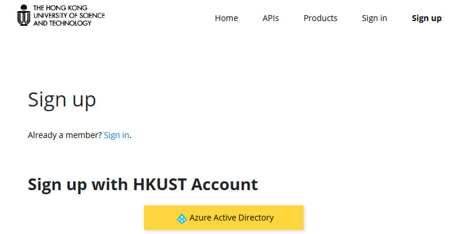This screenshot has height=234, width=462.
Task: Click AND TECHNOLOGY text in the logo
Action: coord(63,23)
